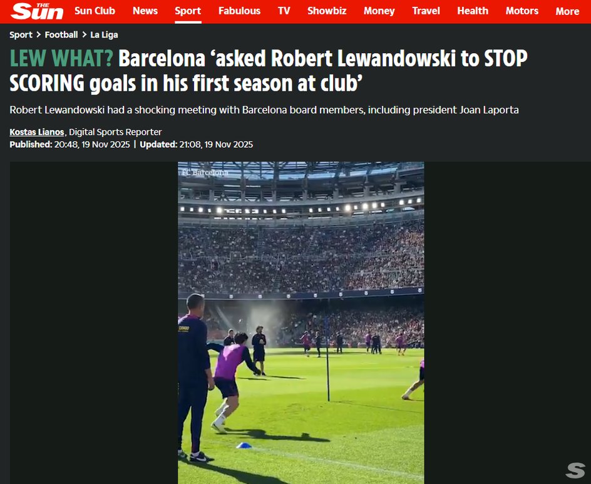Open the Travel section
The image size is (591, 484).
426,11
